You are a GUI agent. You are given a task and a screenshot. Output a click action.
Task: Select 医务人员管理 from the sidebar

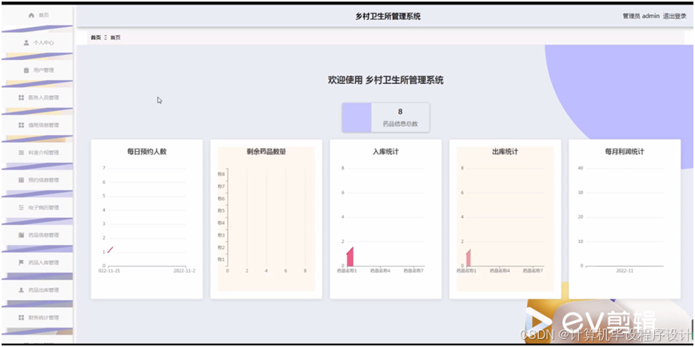pos(38,98)
